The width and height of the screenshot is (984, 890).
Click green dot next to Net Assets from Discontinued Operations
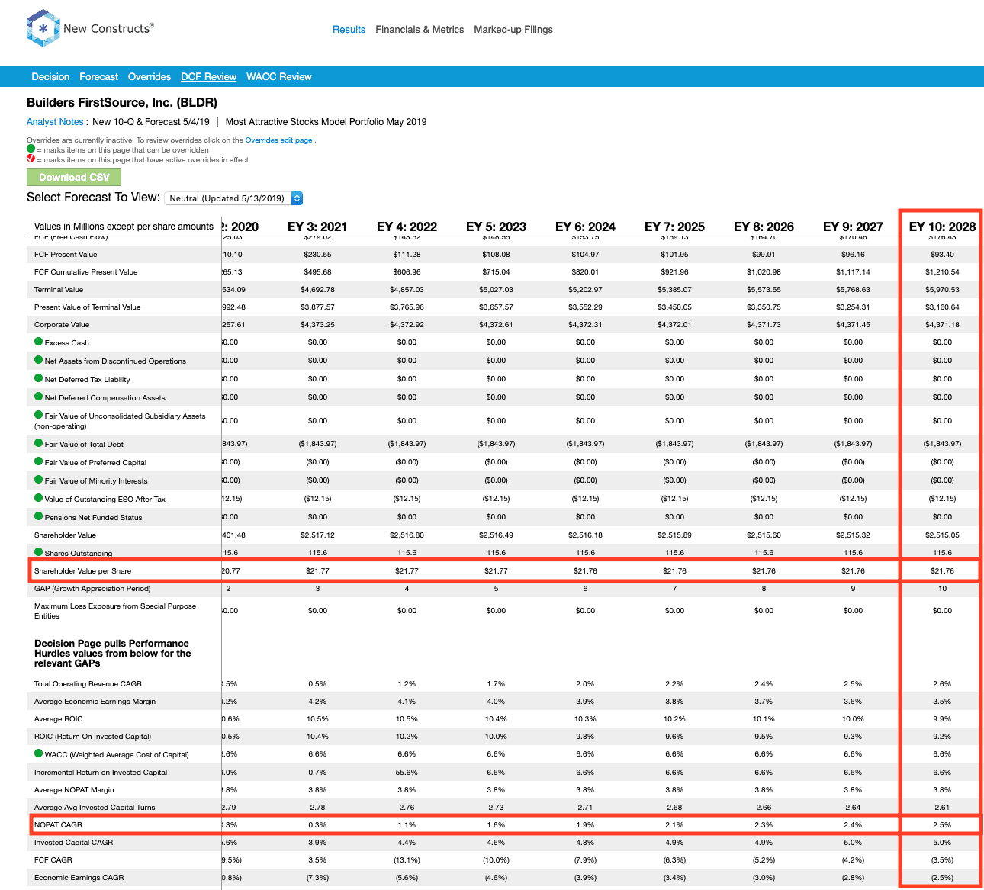point(38,360)
